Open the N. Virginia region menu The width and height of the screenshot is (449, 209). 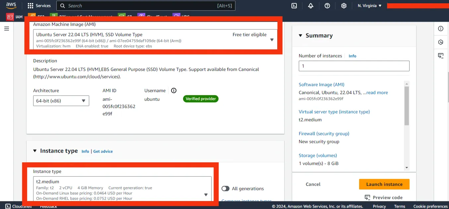[x=369, y=6]
